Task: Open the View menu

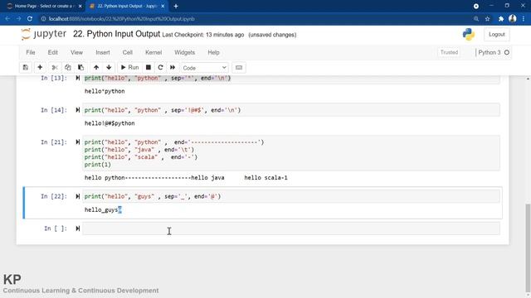Action: click(x=76, y=52)
